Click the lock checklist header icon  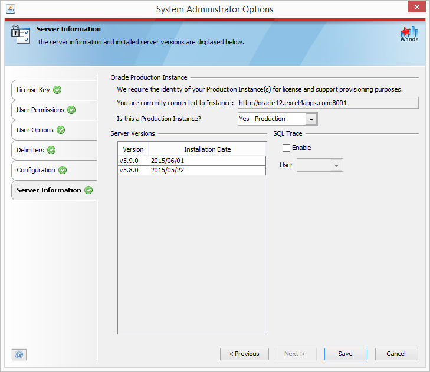[20, 34]
